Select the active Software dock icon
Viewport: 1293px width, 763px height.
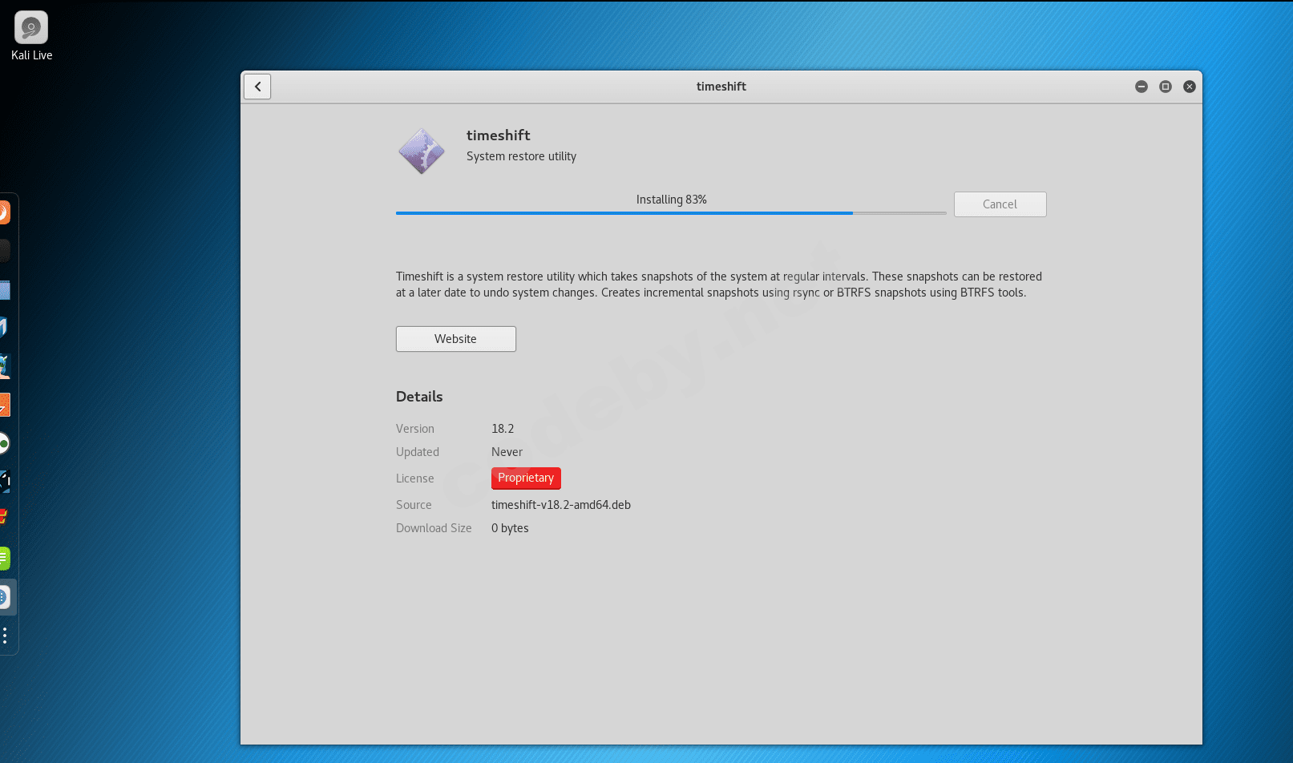click(4, 597)
